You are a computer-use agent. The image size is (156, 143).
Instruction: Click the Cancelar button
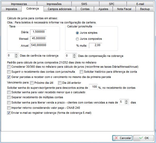[x=122, y=138]
